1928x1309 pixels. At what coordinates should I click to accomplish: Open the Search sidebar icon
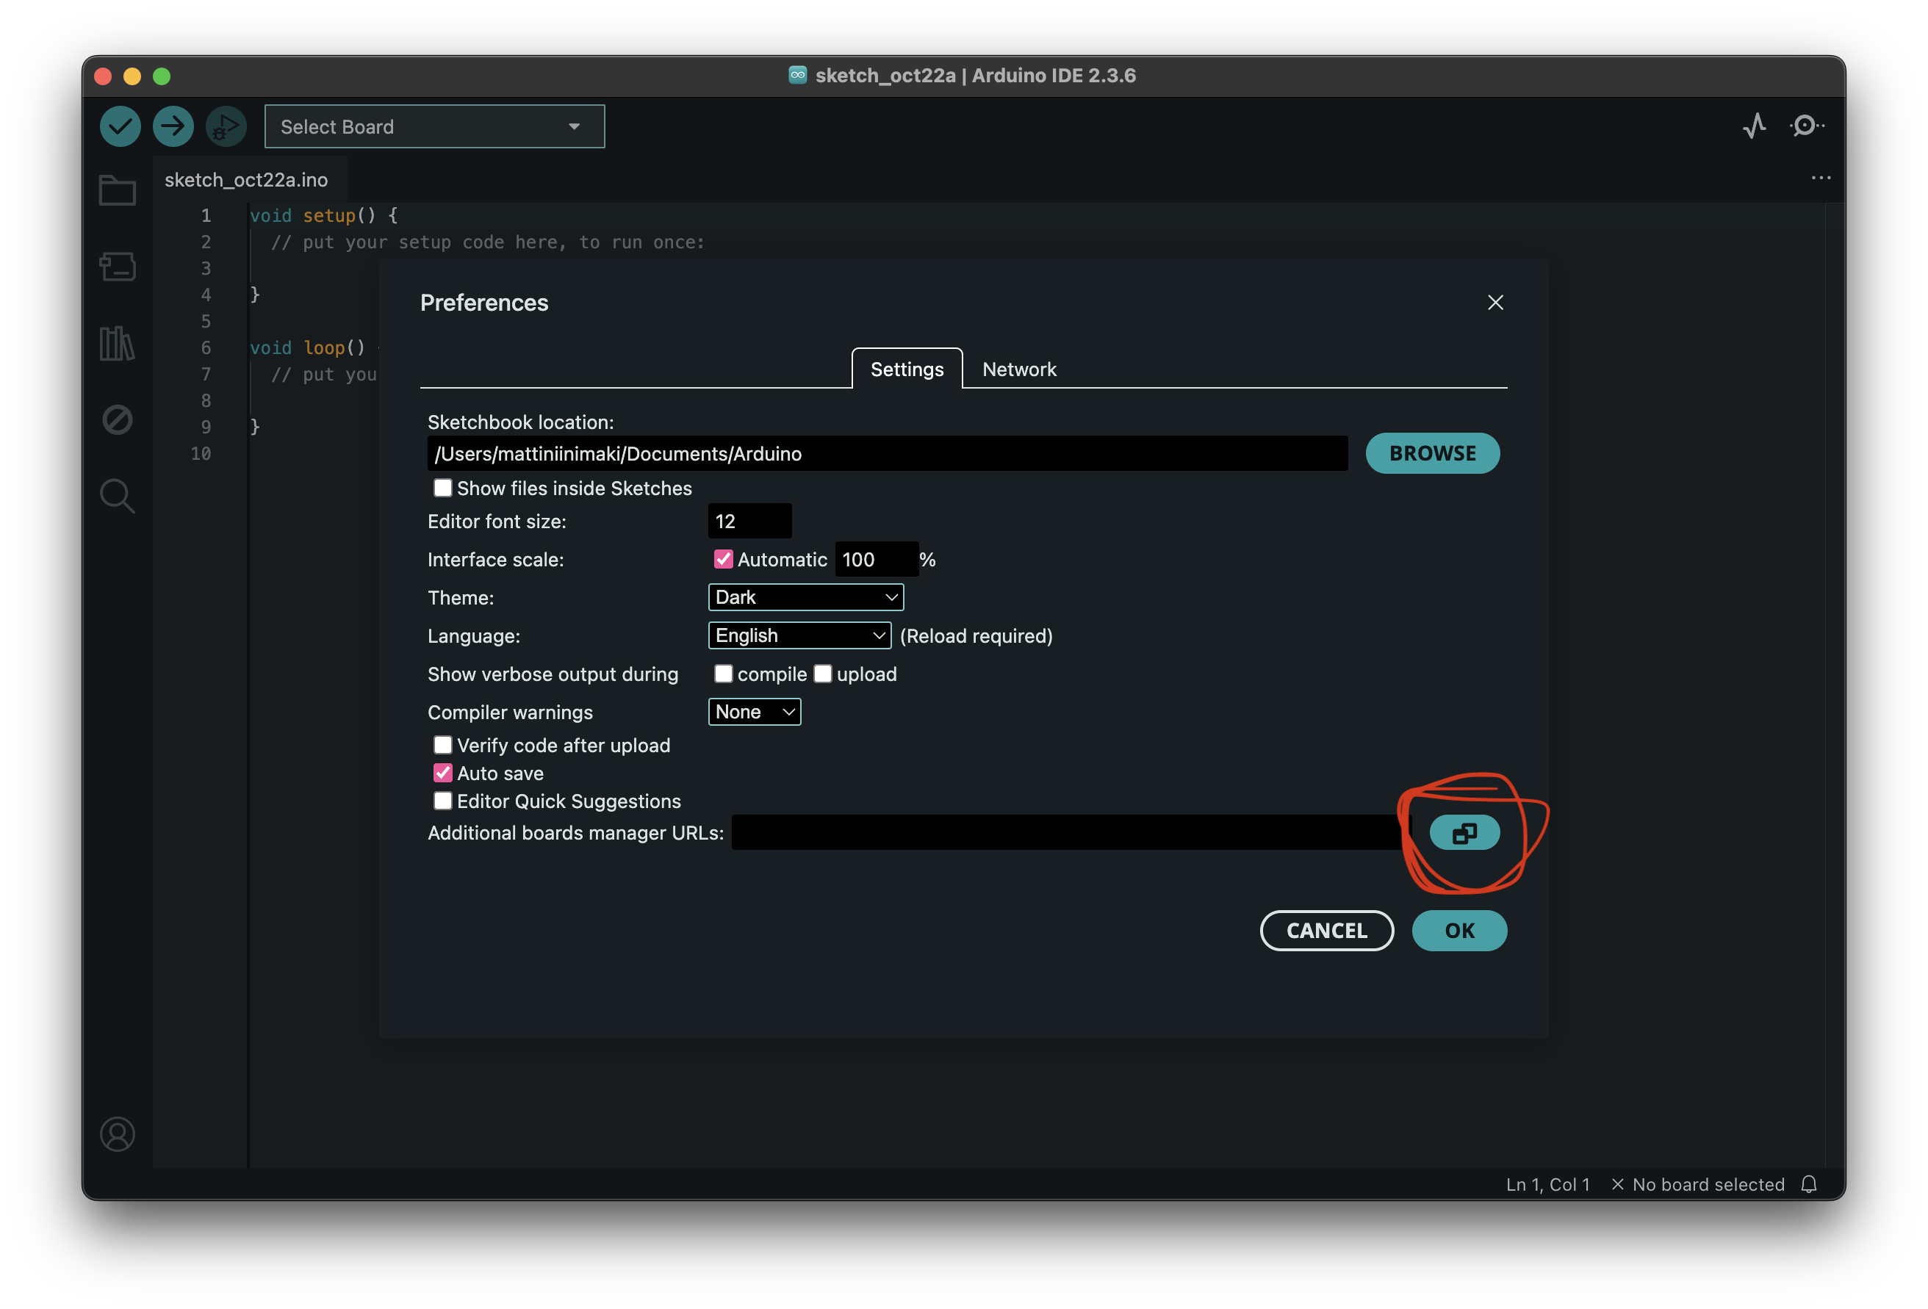coord(117,496)
